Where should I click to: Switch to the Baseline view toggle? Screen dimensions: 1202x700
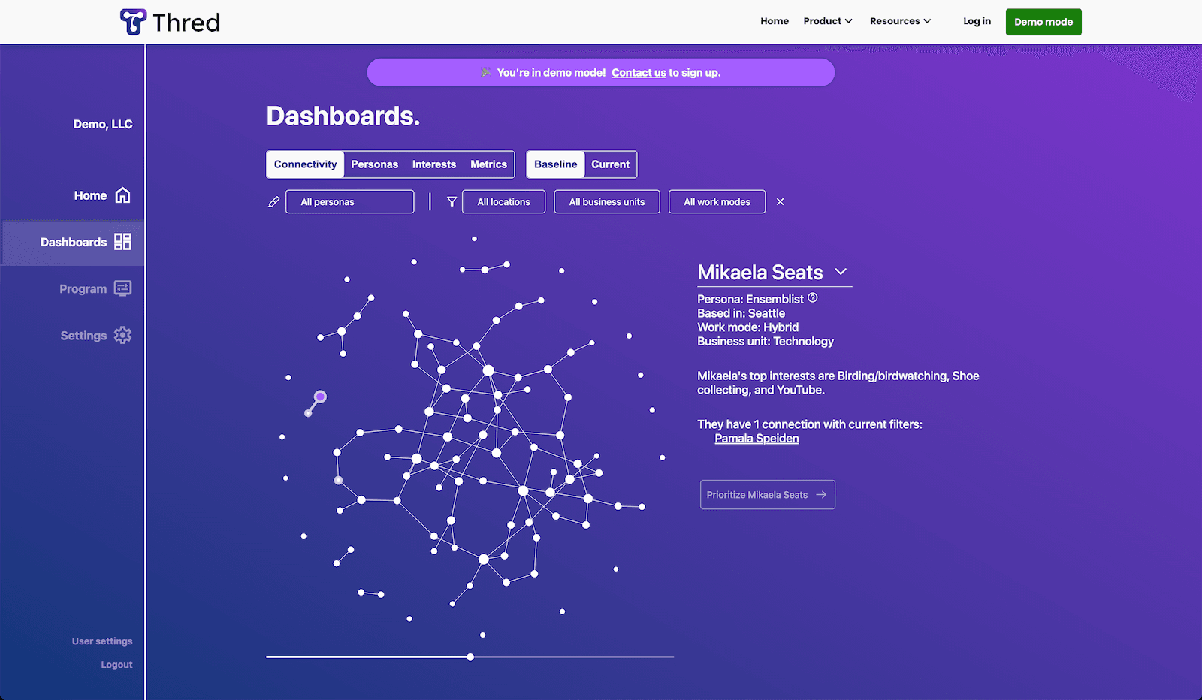(555, 164)
